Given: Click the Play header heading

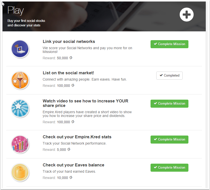Looking at the screenshot, I should pyautogui.click(x=16, y=11).
